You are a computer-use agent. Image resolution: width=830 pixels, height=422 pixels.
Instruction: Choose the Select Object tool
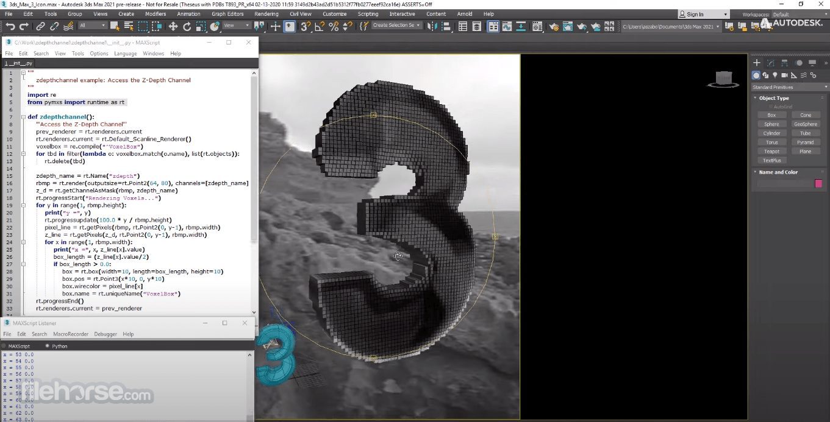115,26
